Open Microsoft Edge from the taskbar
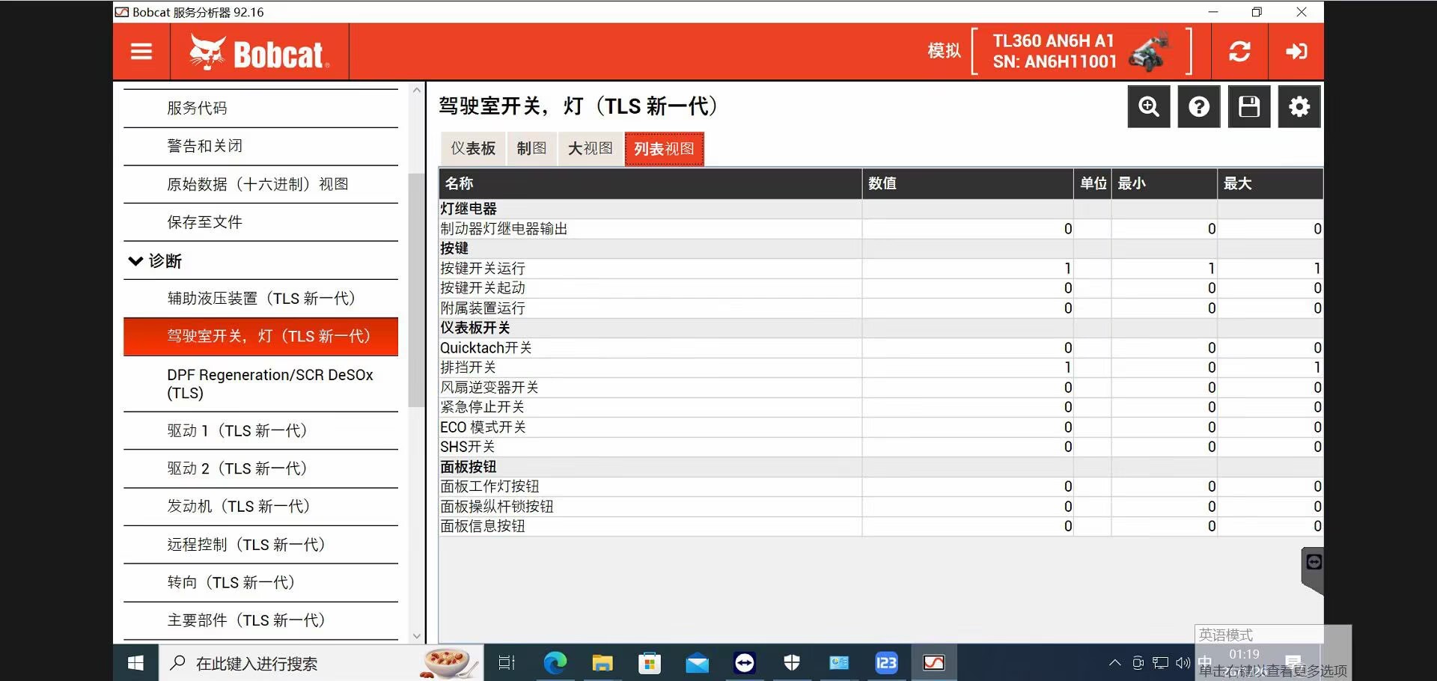1437x681 pixels. point(555,663)
